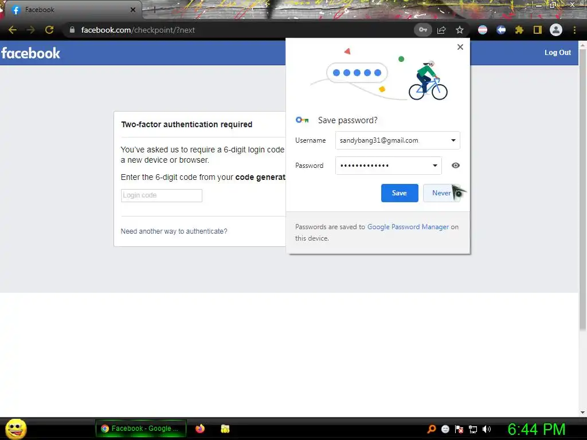Click the facebook logo

30,53
